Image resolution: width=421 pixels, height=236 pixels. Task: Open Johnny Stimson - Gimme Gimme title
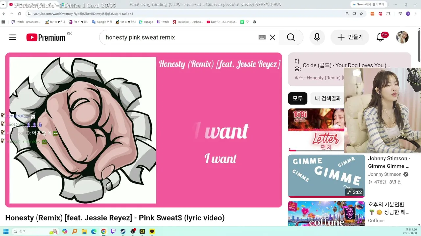coord(389,162)
